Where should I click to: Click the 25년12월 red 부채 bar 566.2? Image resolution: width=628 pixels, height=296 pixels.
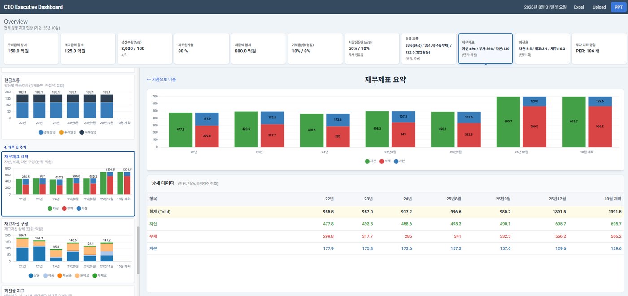coord(534,126)
